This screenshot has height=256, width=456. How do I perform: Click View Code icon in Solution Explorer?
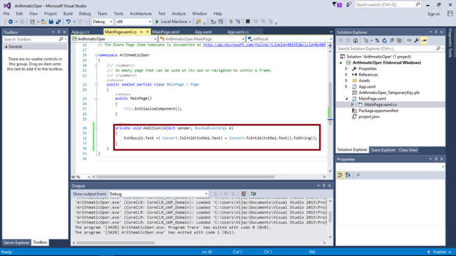point(409,41)
